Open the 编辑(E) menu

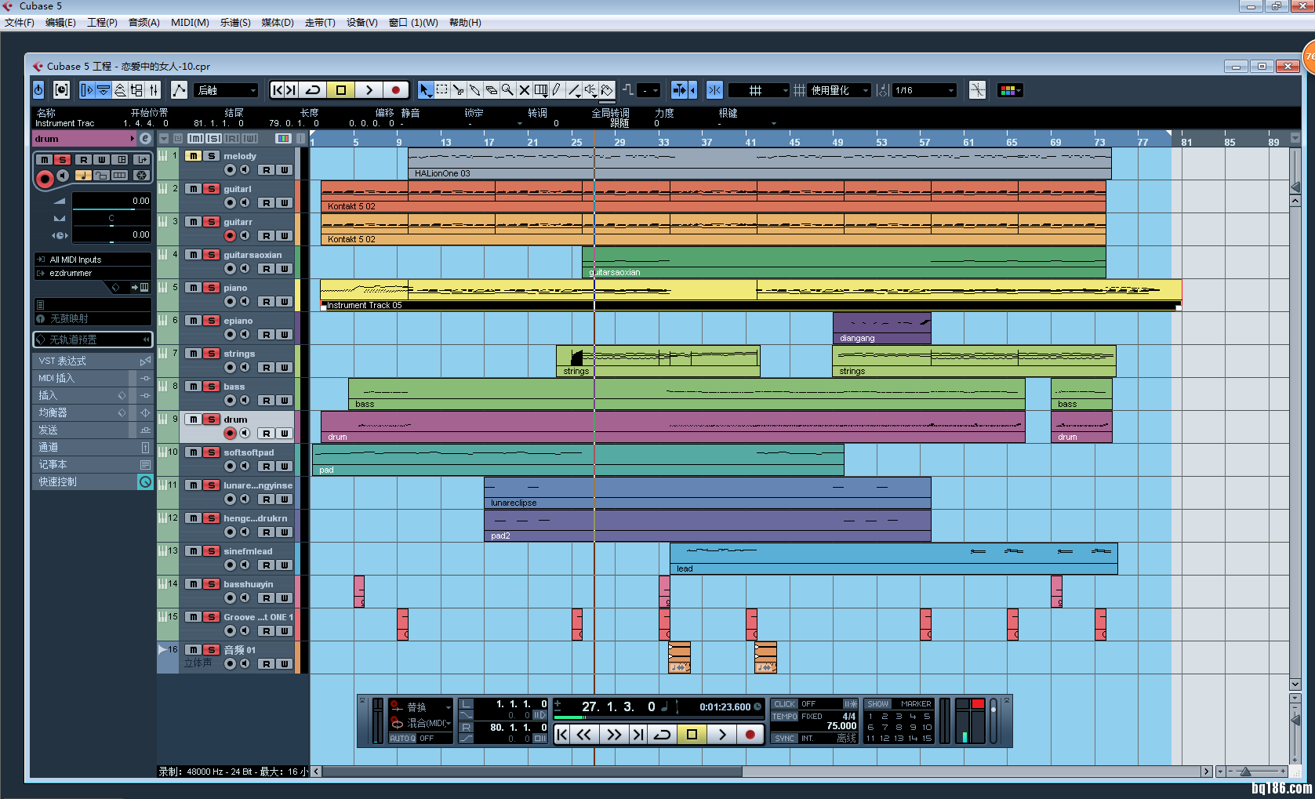click(x=60, y=23)
